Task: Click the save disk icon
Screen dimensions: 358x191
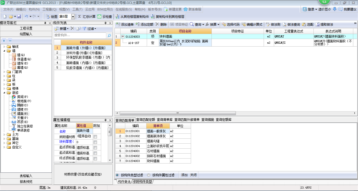Action: tap(19, 16)
